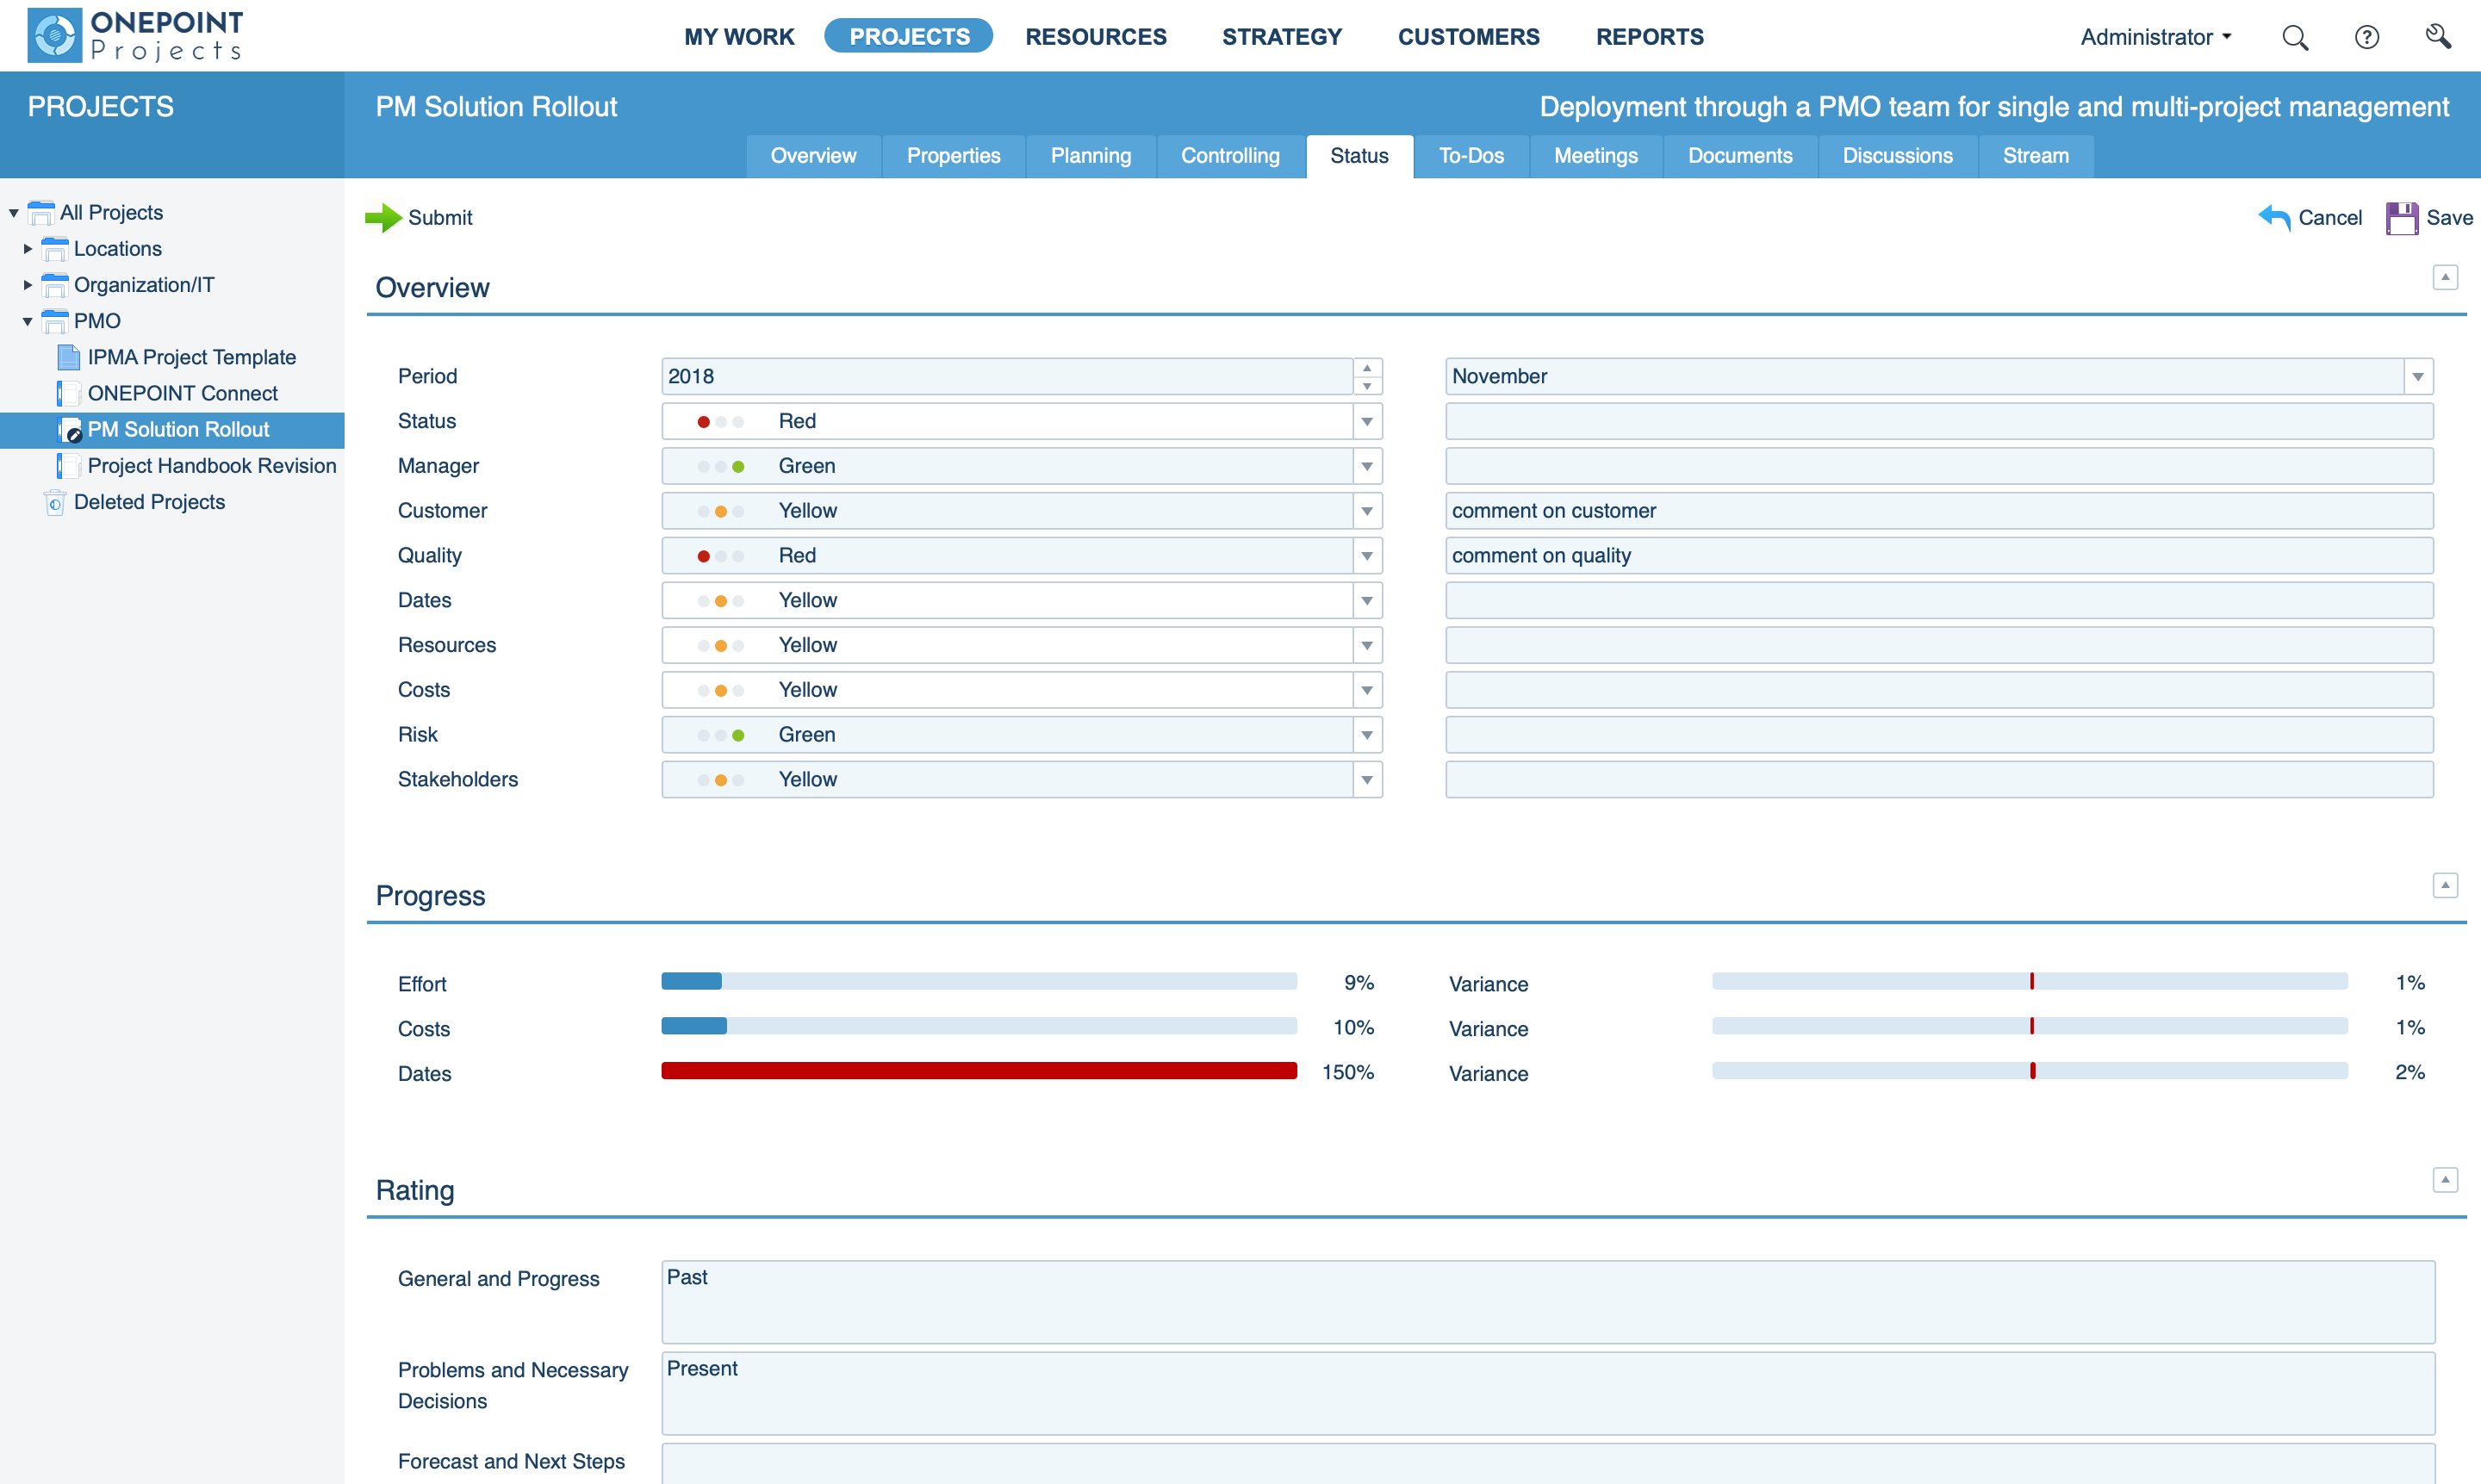This screenshot has height=1484, width=2481.
Task: Switch to the Controlling tab
Action: pos(1230,156)
